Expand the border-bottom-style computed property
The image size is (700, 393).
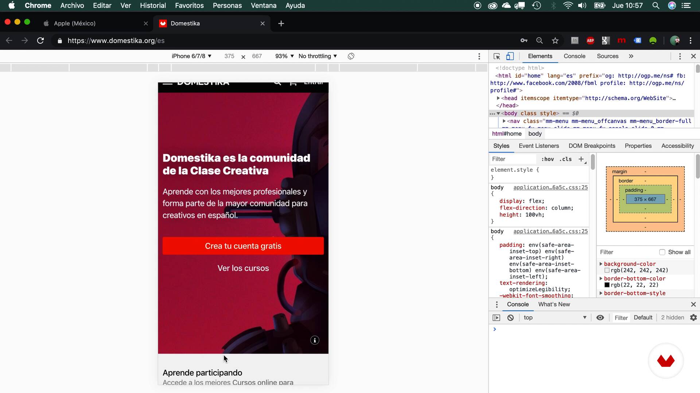601,293
